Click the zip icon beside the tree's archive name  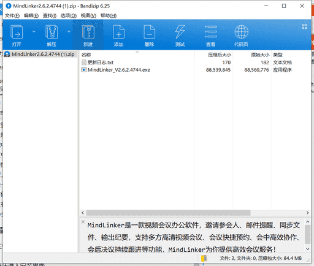(7, 54)
